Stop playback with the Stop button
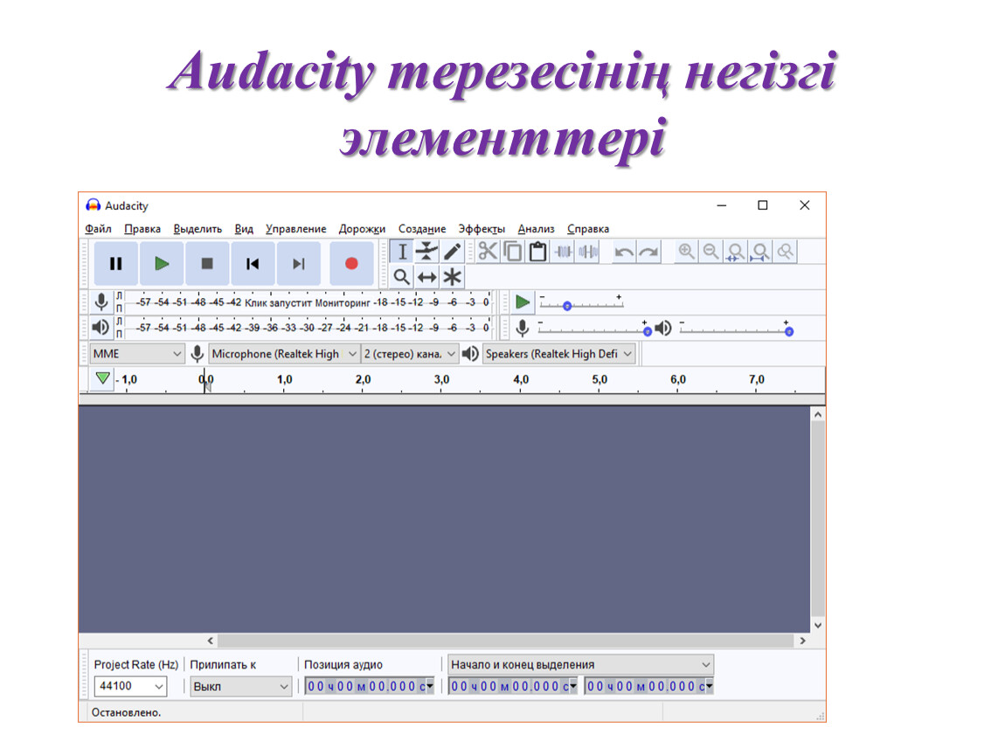1005x755 pixels. point(207,263)
